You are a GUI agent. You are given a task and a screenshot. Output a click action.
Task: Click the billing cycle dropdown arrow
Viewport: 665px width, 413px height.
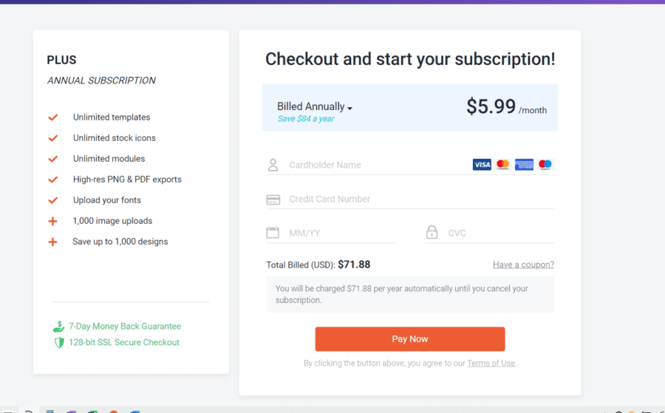point(350,109)
